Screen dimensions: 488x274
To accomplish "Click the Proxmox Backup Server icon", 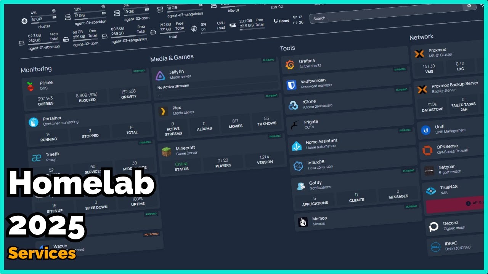I will [x=422, y=90].
